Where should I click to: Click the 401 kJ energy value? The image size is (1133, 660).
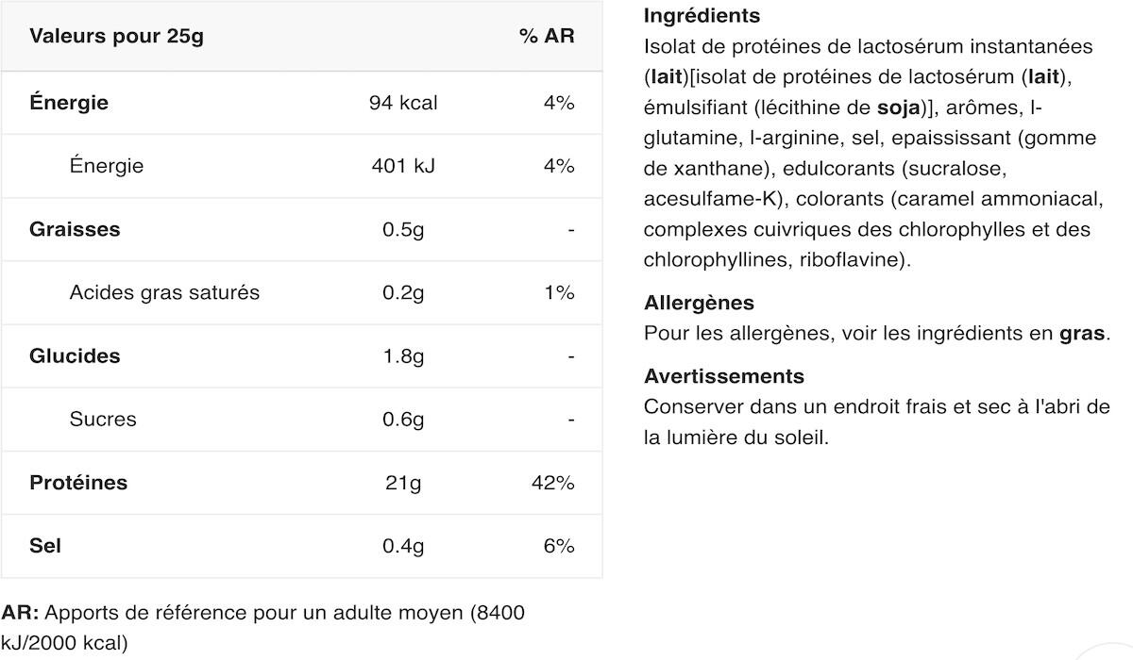coord(403,166)
